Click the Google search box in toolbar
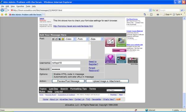The image size is (186, 112). click(170, 10)
